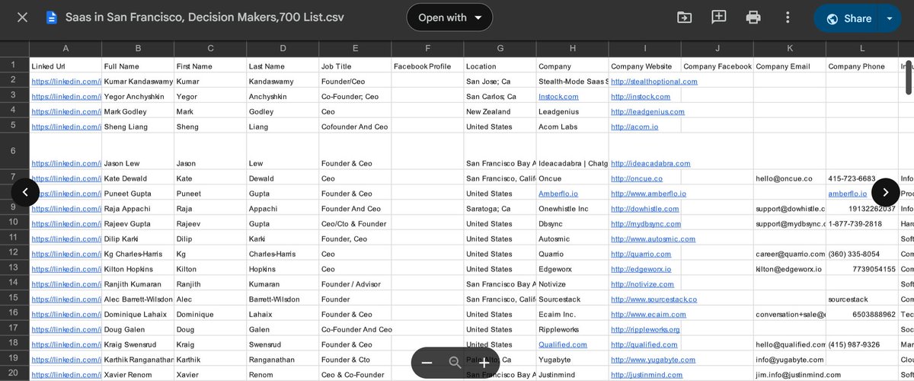Go to next file with right arrow
The height and width of the screenshot is (381, 914).
point(885,192)
